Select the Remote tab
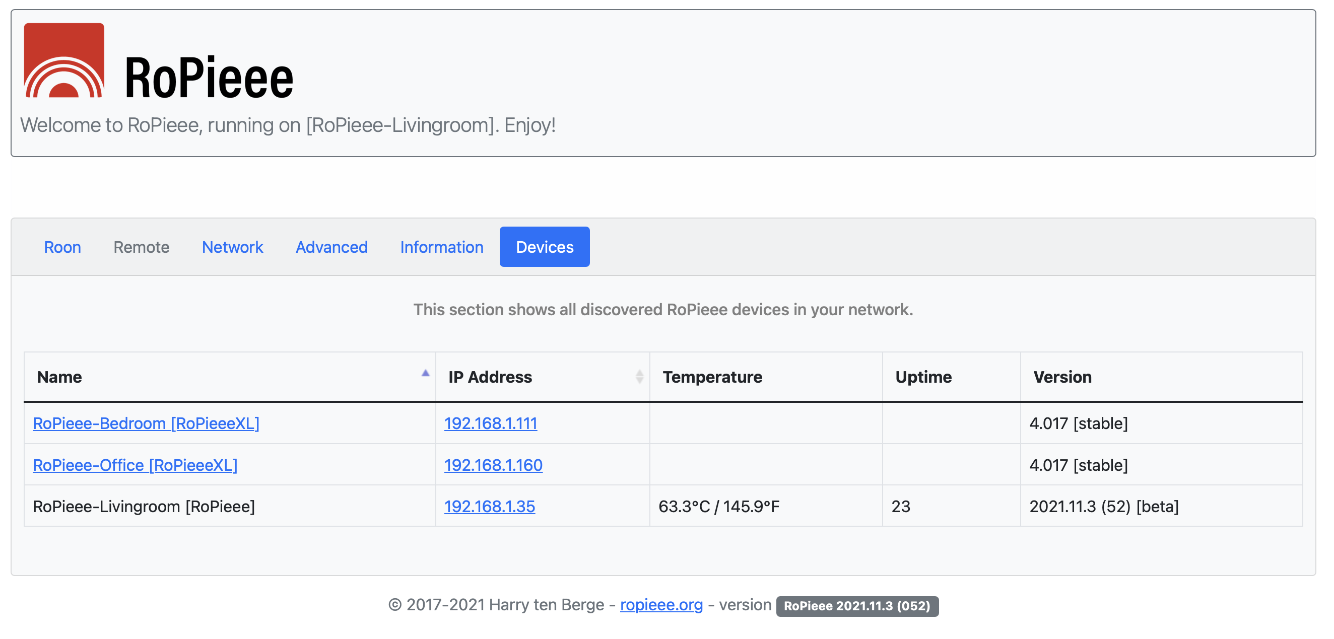 coord(142,247)
